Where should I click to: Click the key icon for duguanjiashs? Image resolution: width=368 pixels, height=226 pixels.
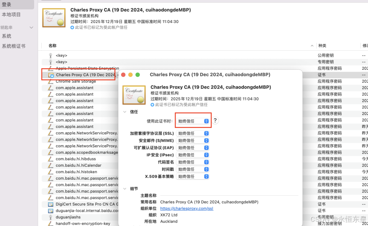click(51, 217)
